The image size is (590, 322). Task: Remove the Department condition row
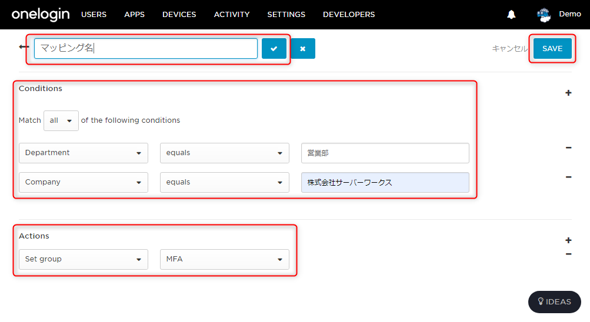point(569,147)
